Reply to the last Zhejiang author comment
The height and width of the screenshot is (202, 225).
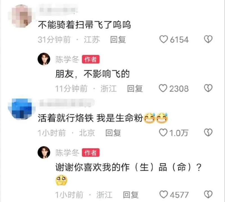pos(131,195)
